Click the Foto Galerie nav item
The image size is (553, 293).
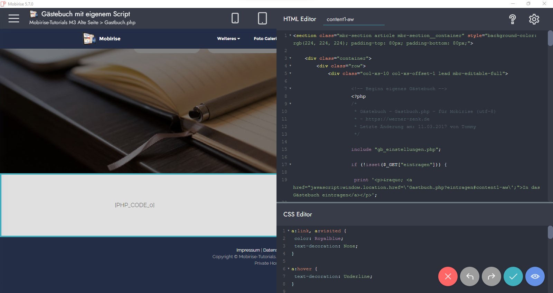click(265, 39)
